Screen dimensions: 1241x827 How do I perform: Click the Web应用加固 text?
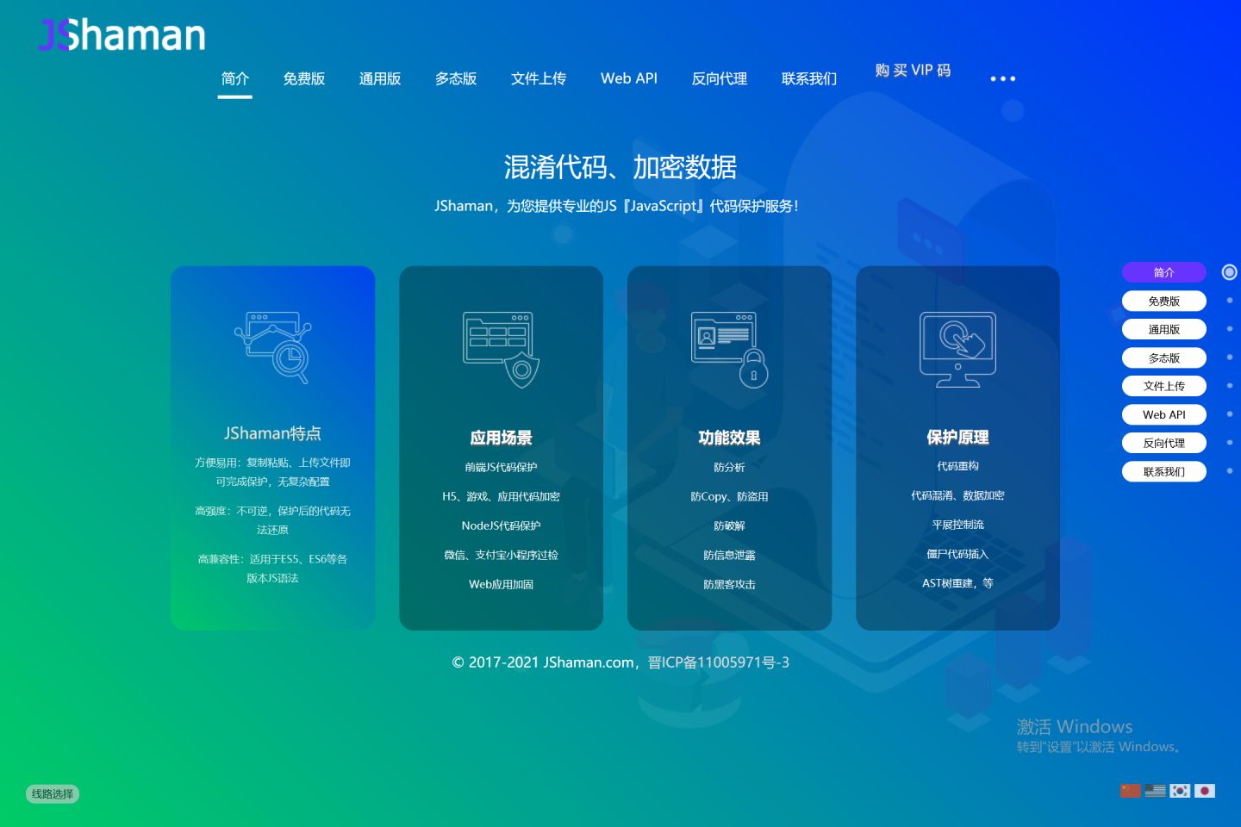(502, 584)
